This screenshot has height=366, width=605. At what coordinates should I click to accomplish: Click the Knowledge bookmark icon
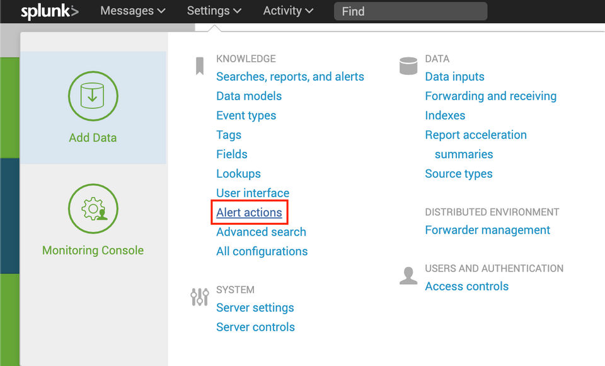point(199,66)
